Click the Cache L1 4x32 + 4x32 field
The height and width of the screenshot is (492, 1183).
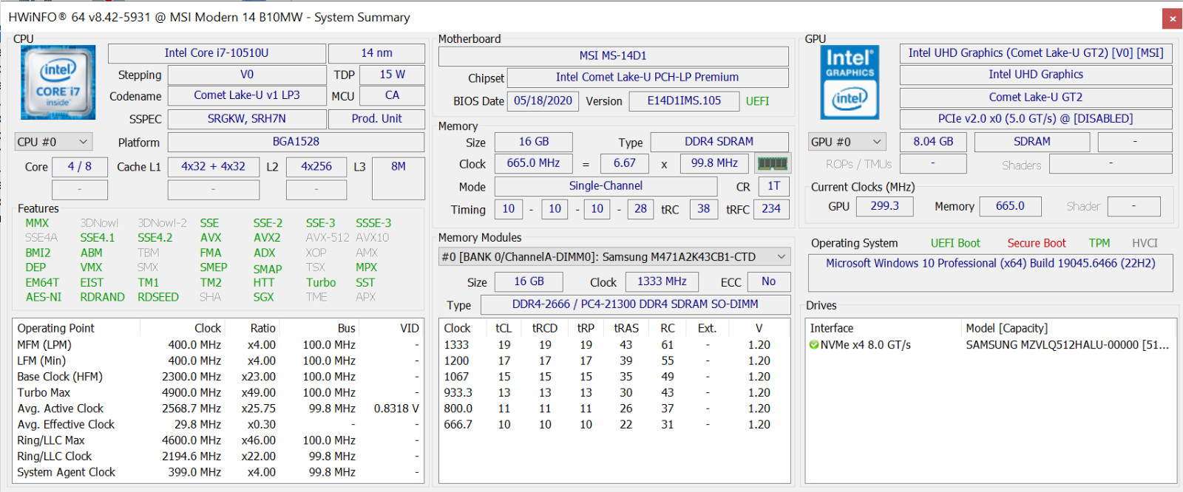pyautogui.click(x=214, y=167)
